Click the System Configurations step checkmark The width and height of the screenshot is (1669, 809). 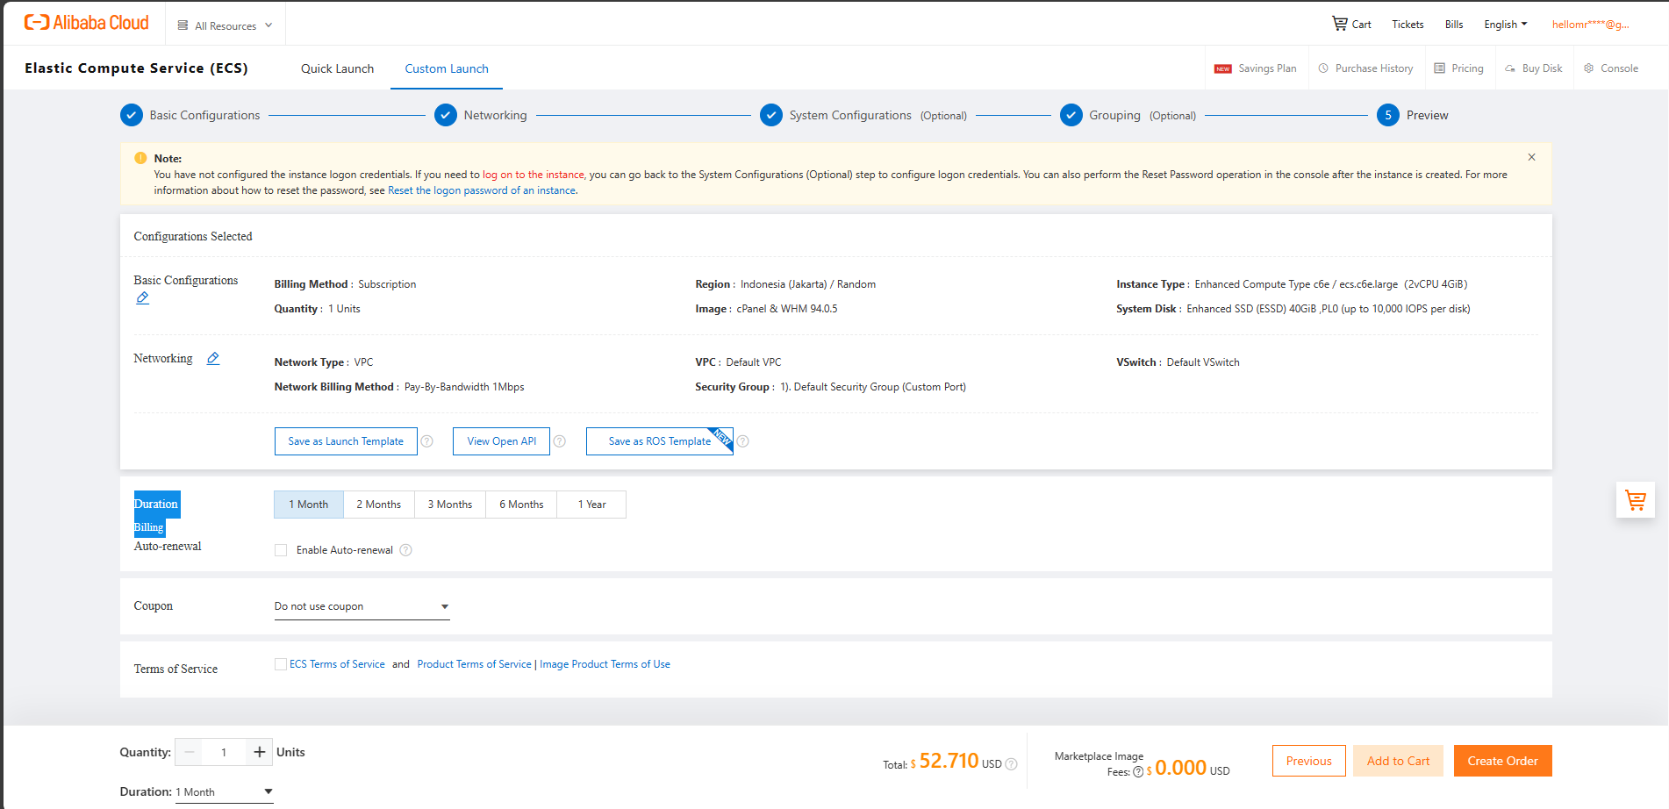point(771,115)
